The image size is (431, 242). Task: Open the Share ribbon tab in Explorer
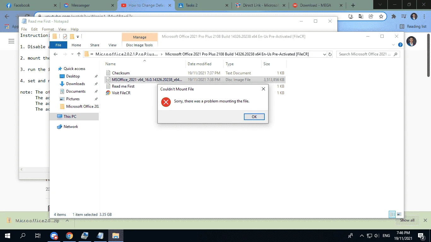point(95,45)
